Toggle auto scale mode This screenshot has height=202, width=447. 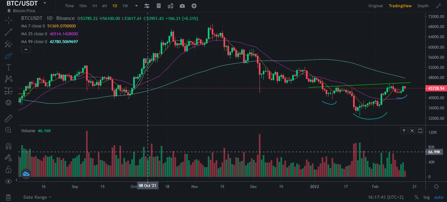tap(438, 197)
